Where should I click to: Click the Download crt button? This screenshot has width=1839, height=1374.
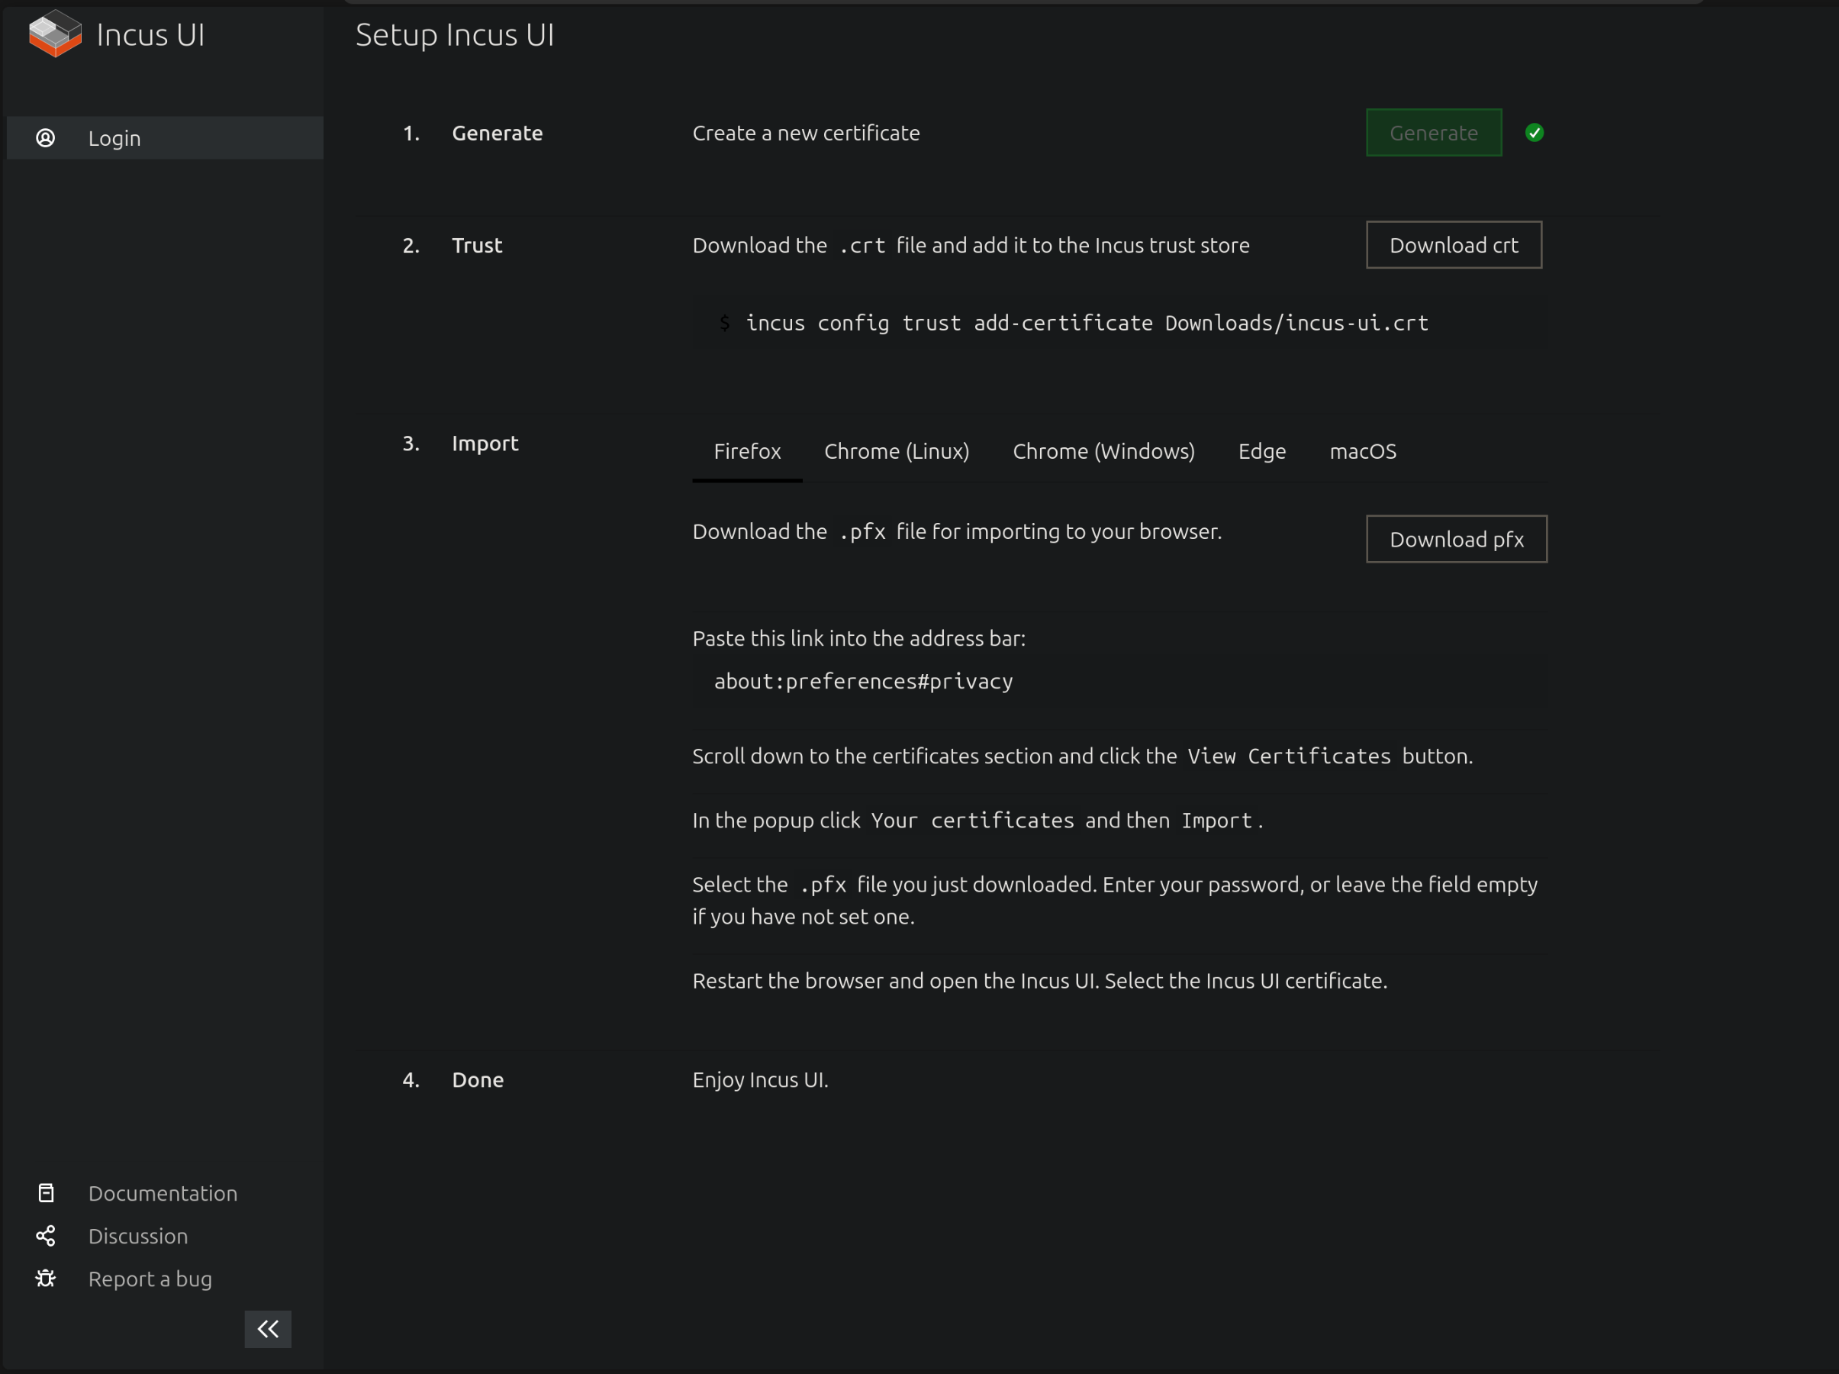[x=1453, y=244]
